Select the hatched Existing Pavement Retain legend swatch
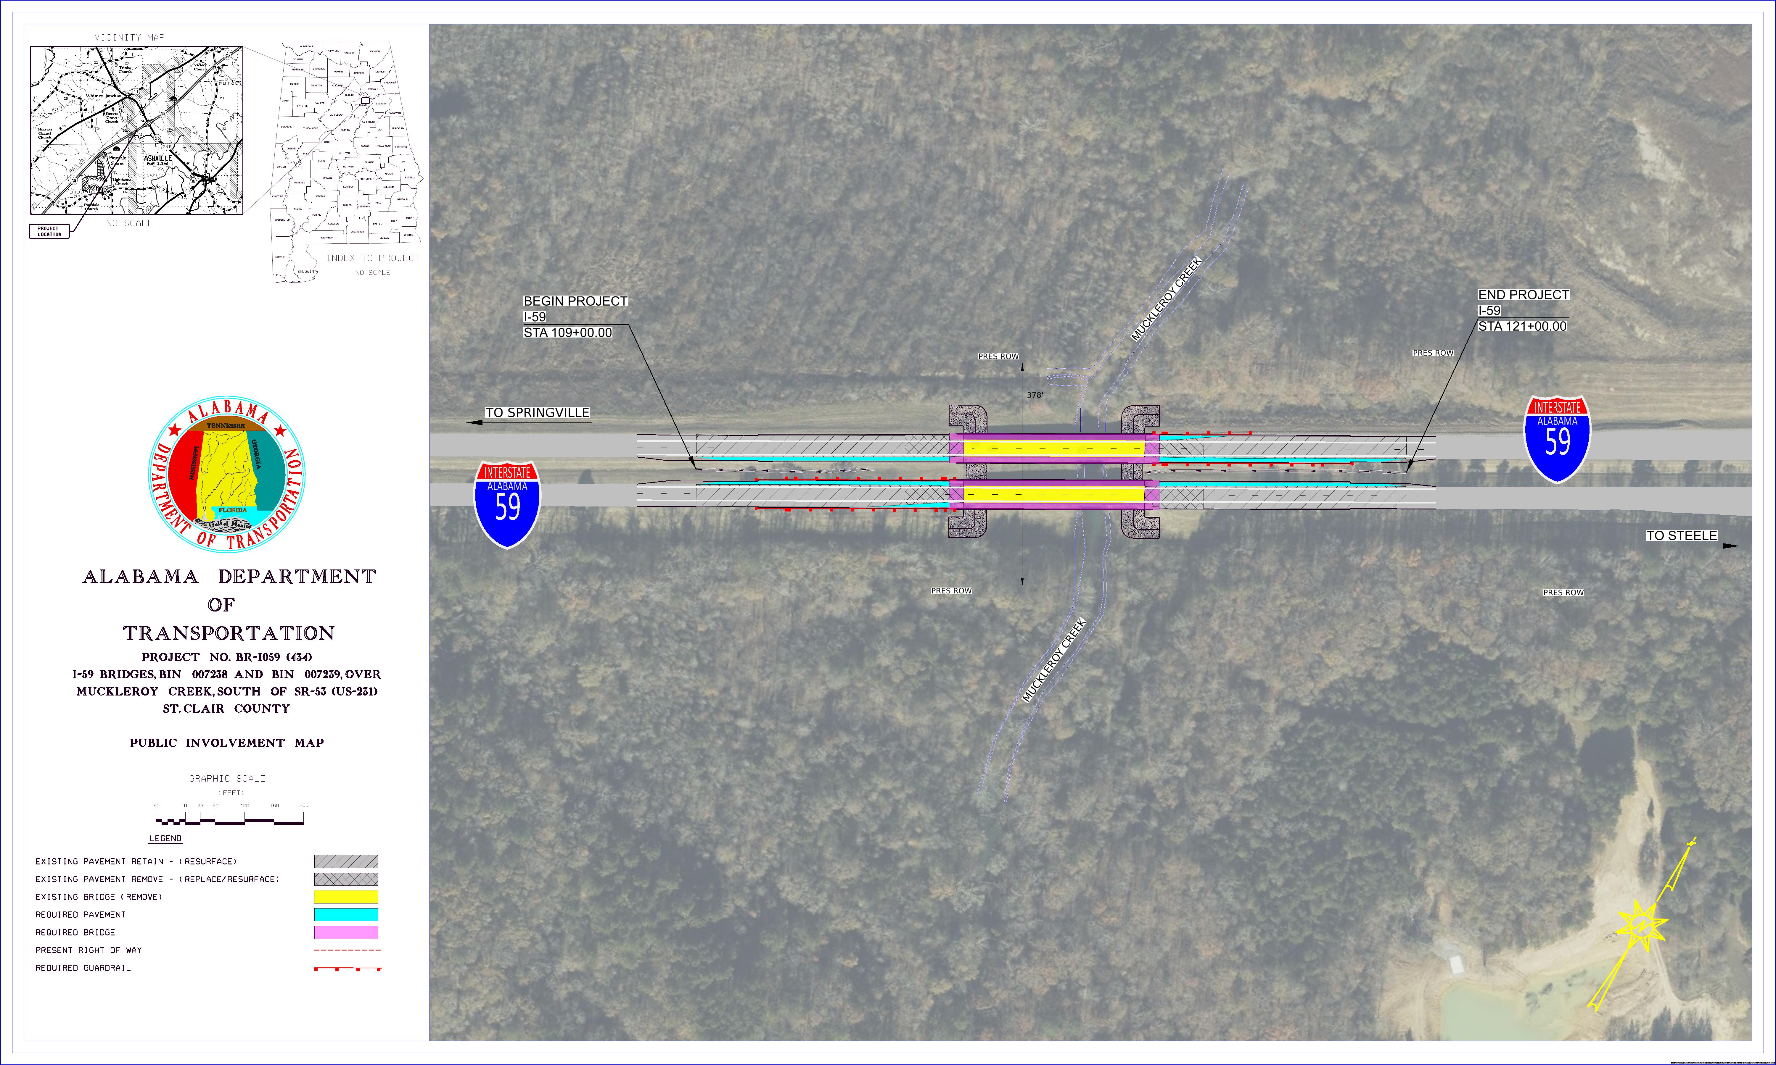The width and height of the screenshot is (1776, 1065). click(x=346, y=861)
